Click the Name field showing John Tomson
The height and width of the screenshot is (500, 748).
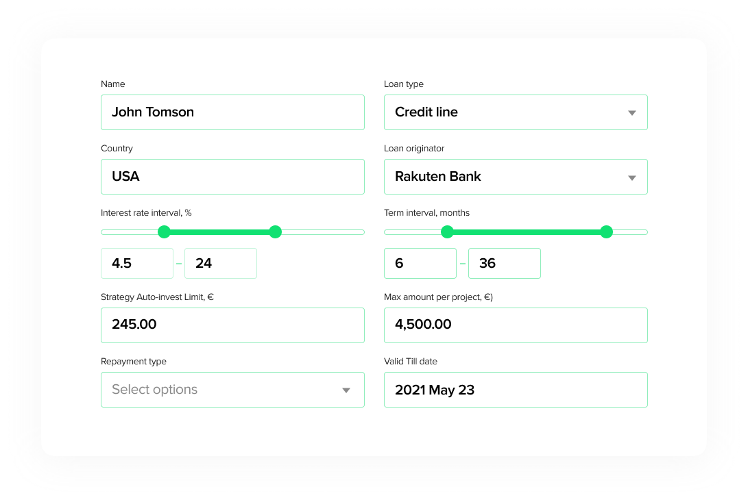click(232, 112)
